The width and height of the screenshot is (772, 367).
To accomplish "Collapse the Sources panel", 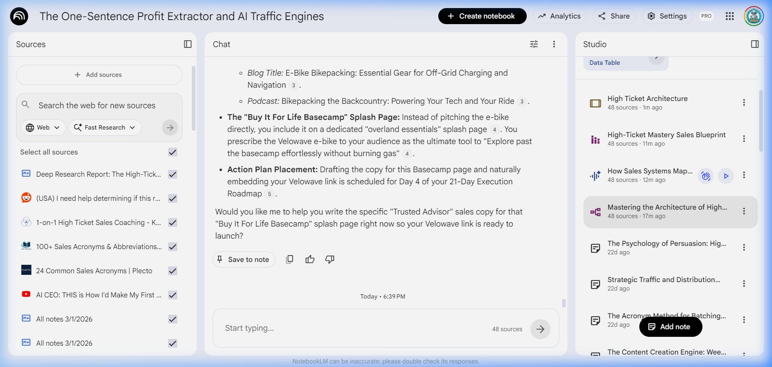I will point(187,44).
